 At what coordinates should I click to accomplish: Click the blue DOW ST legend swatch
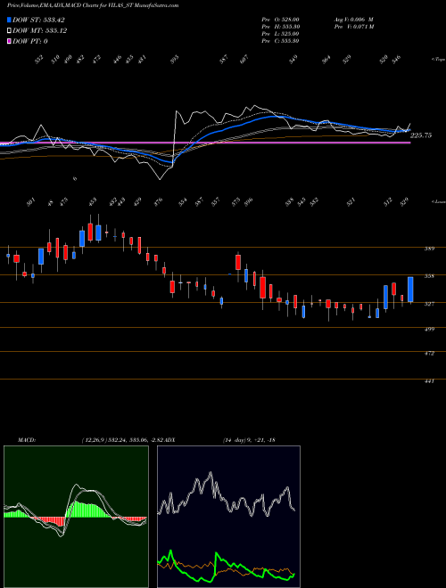tap(9, 20)
